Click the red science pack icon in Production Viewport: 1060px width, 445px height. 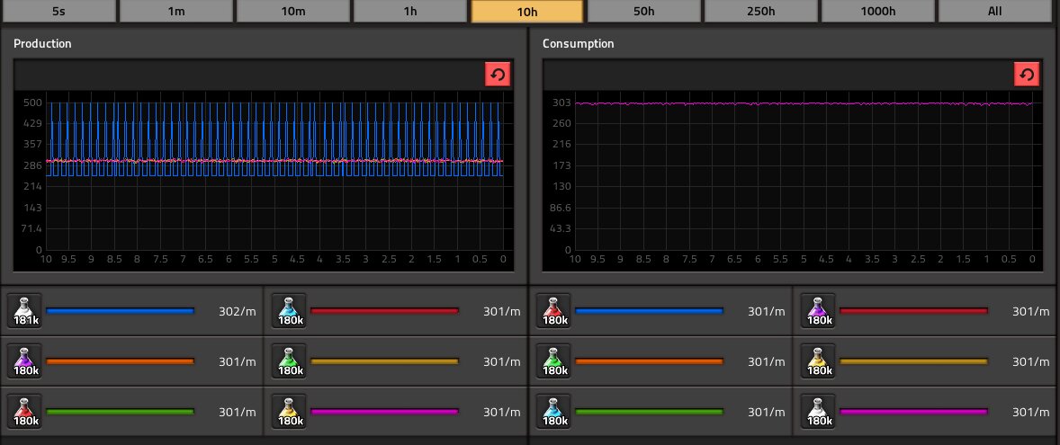point(25,411)
